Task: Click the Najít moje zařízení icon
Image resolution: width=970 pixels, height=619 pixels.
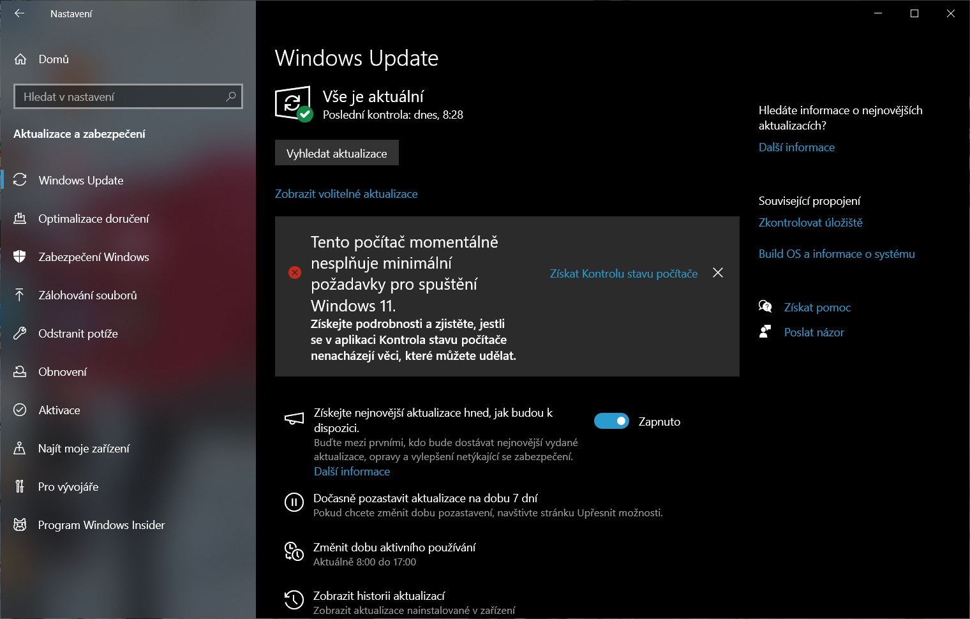Action: [x=20, y=448]
